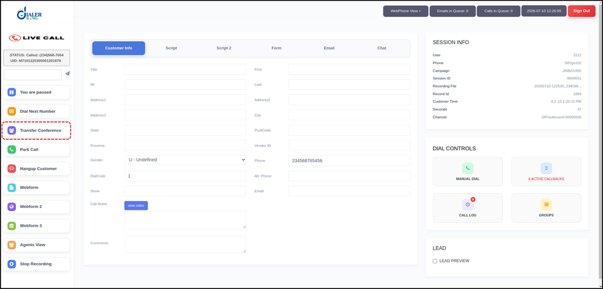Click Emails in Queue: 0 button

point(453,11)
